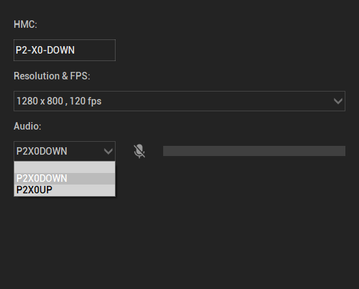Viewport: 359px width, 289px height.
Task: Switch audio source to P2X0UP
Action: (x=65, y=190)
